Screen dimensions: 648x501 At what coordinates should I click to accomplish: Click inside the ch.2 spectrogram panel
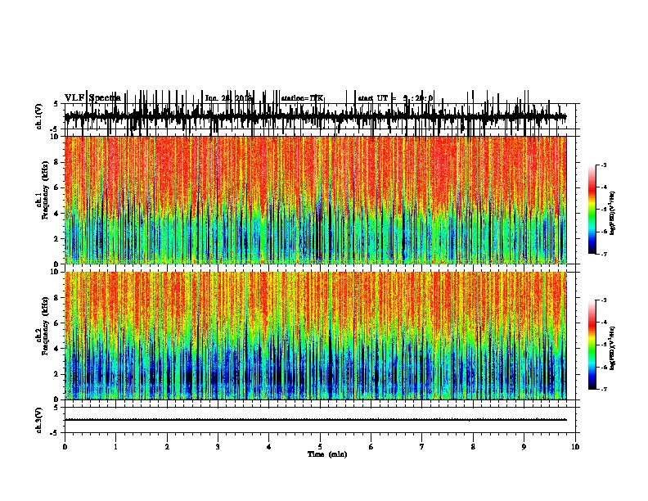pos(315,336)
